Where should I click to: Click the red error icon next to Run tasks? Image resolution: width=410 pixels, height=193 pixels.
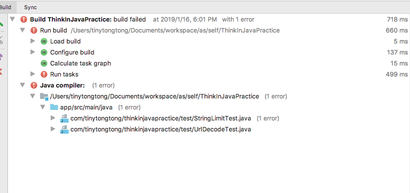click(x=44, y=74)
